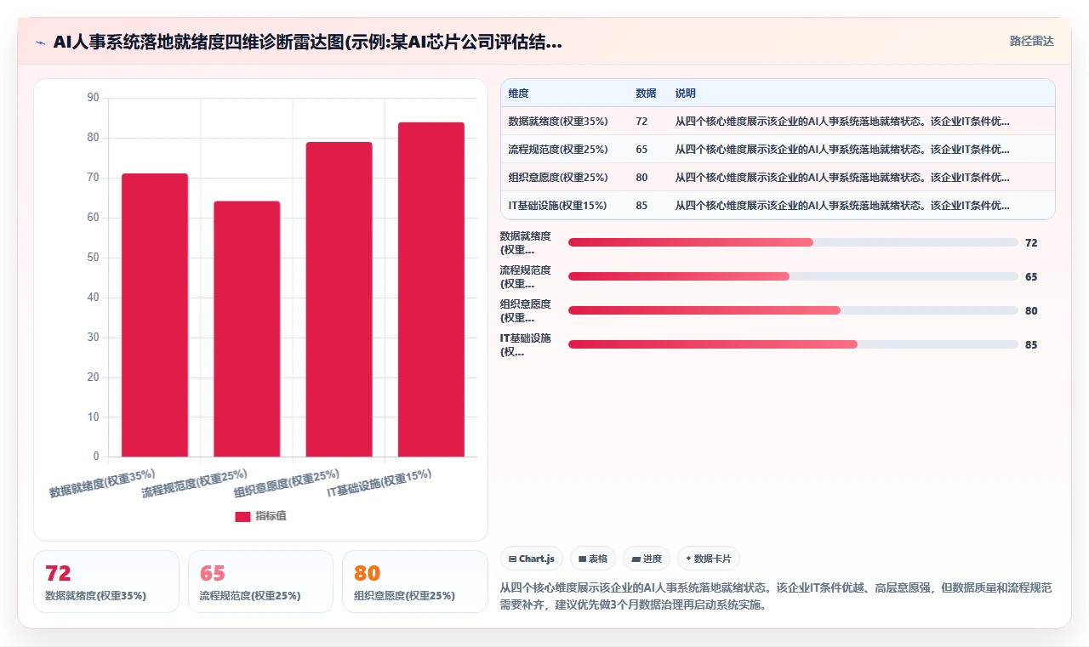Select table row IT基础设施(权重15%)
Screen dimensions: 1089x647
coord(778,206)
